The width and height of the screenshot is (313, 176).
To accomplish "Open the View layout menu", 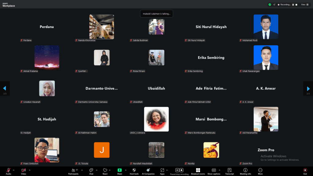I will click(304, 5).
